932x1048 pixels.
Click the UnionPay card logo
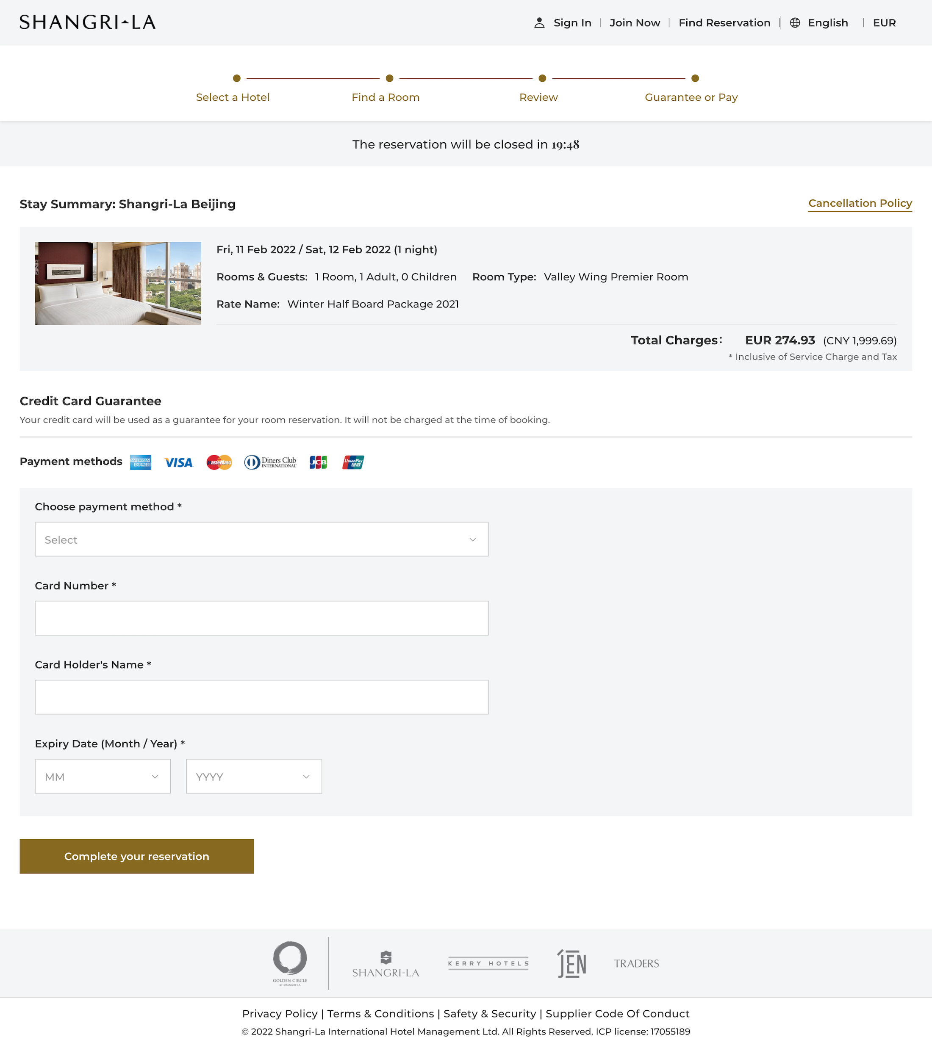coord(353,462)
